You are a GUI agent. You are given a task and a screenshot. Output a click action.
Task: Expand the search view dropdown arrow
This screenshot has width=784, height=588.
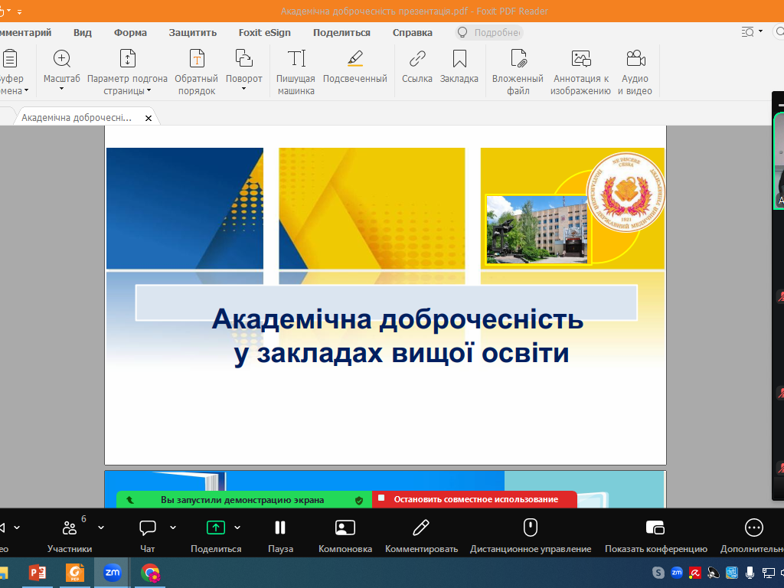coord(760,31)
